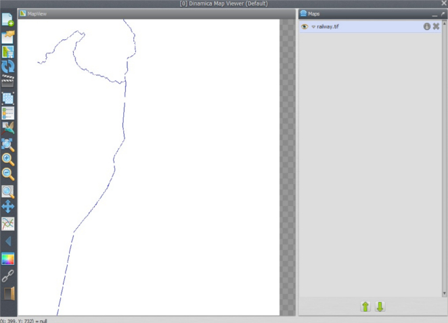Move the layer up with the green up arrow

365,307
